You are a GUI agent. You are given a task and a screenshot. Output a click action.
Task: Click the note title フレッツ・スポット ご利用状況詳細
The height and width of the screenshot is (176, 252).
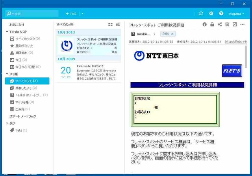coord(156,25)
